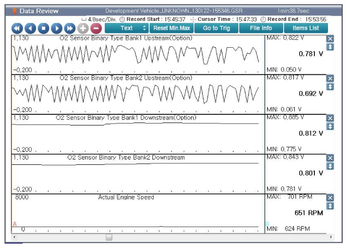Close the Bank2 Downstream O2 sensor graph
The height and width of the screenshot is (248, 347).
pos(330,158)
